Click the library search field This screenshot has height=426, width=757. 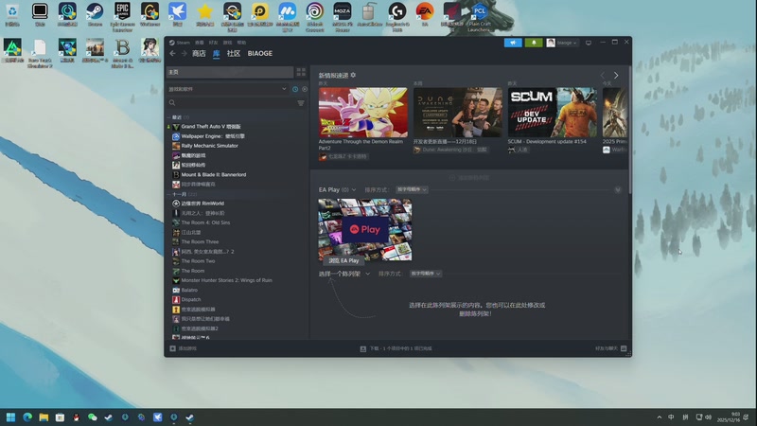tap(231, 103)
